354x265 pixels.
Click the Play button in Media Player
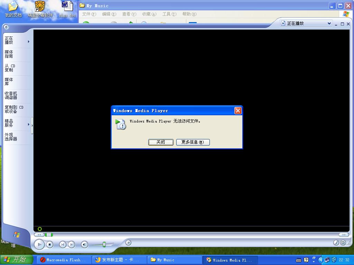click(39, 245)
